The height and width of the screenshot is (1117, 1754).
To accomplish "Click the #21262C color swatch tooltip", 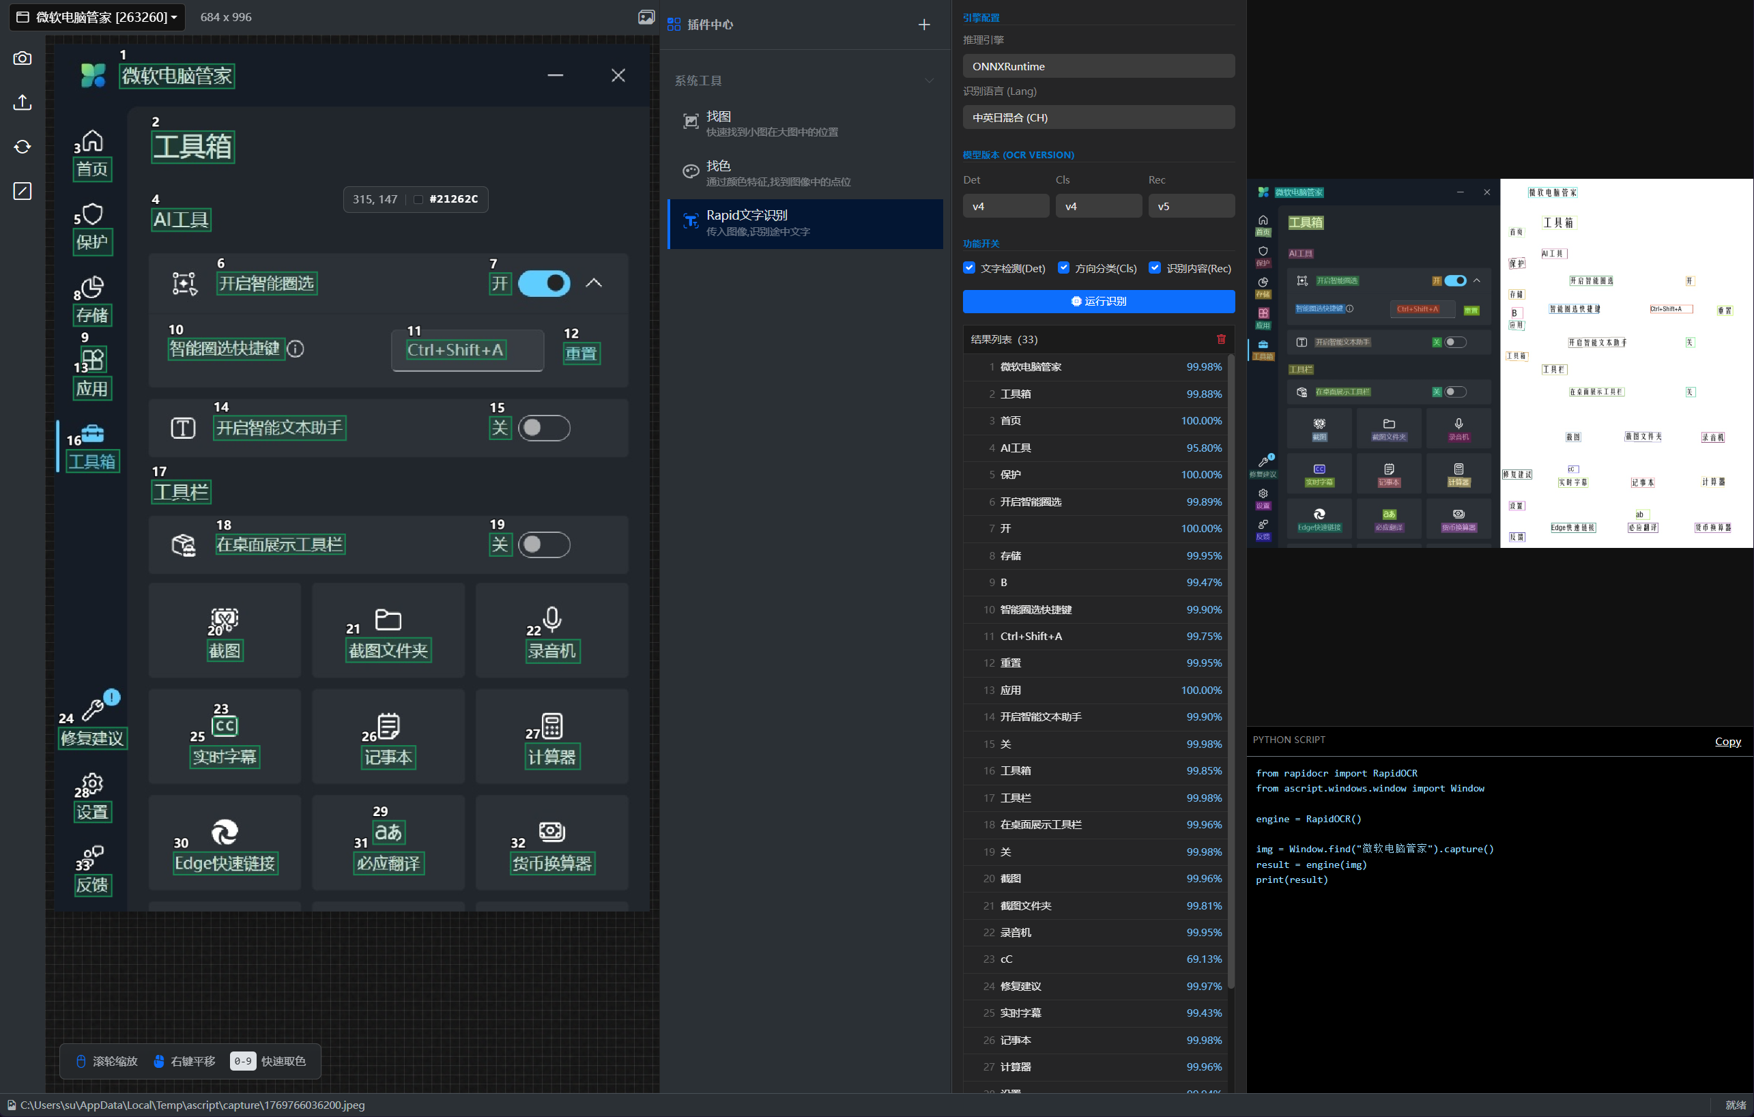I will pyautogui.click(x=419, y=199).
